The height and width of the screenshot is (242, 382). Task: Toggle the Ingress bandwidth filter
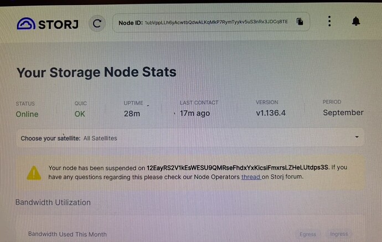click(339, 234)
